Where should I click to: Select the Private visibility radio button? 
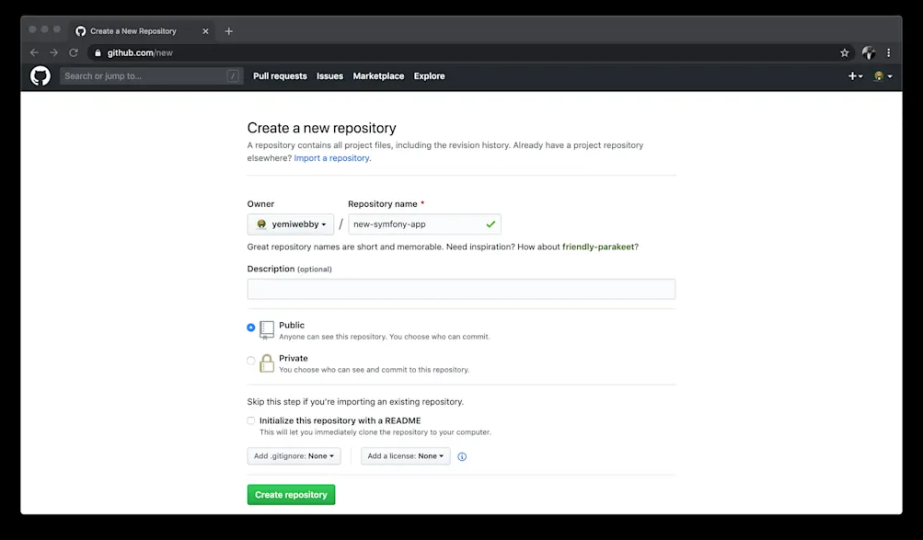coord(249,360)
